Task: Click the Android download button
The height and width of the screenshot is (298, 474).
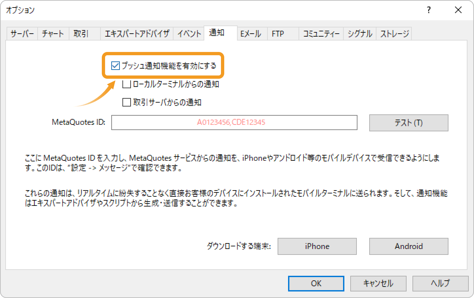Action: tap(409, 246)
